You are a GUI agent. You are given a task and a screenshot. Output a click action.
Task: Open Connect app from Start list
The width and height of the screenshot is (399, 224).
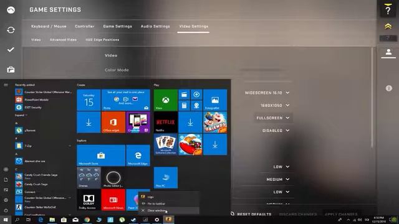43,192
